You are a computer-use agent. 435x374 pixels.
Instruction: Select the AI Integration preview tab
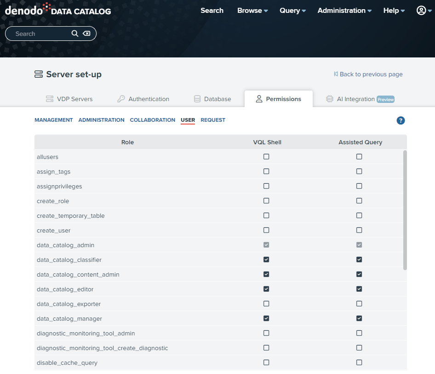coord(360,99)
